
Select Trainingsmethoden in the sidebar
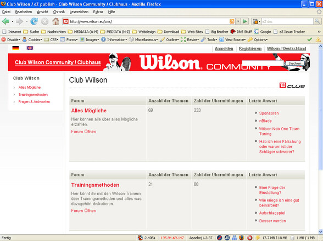pyautogui.click(x=33, y=95)
